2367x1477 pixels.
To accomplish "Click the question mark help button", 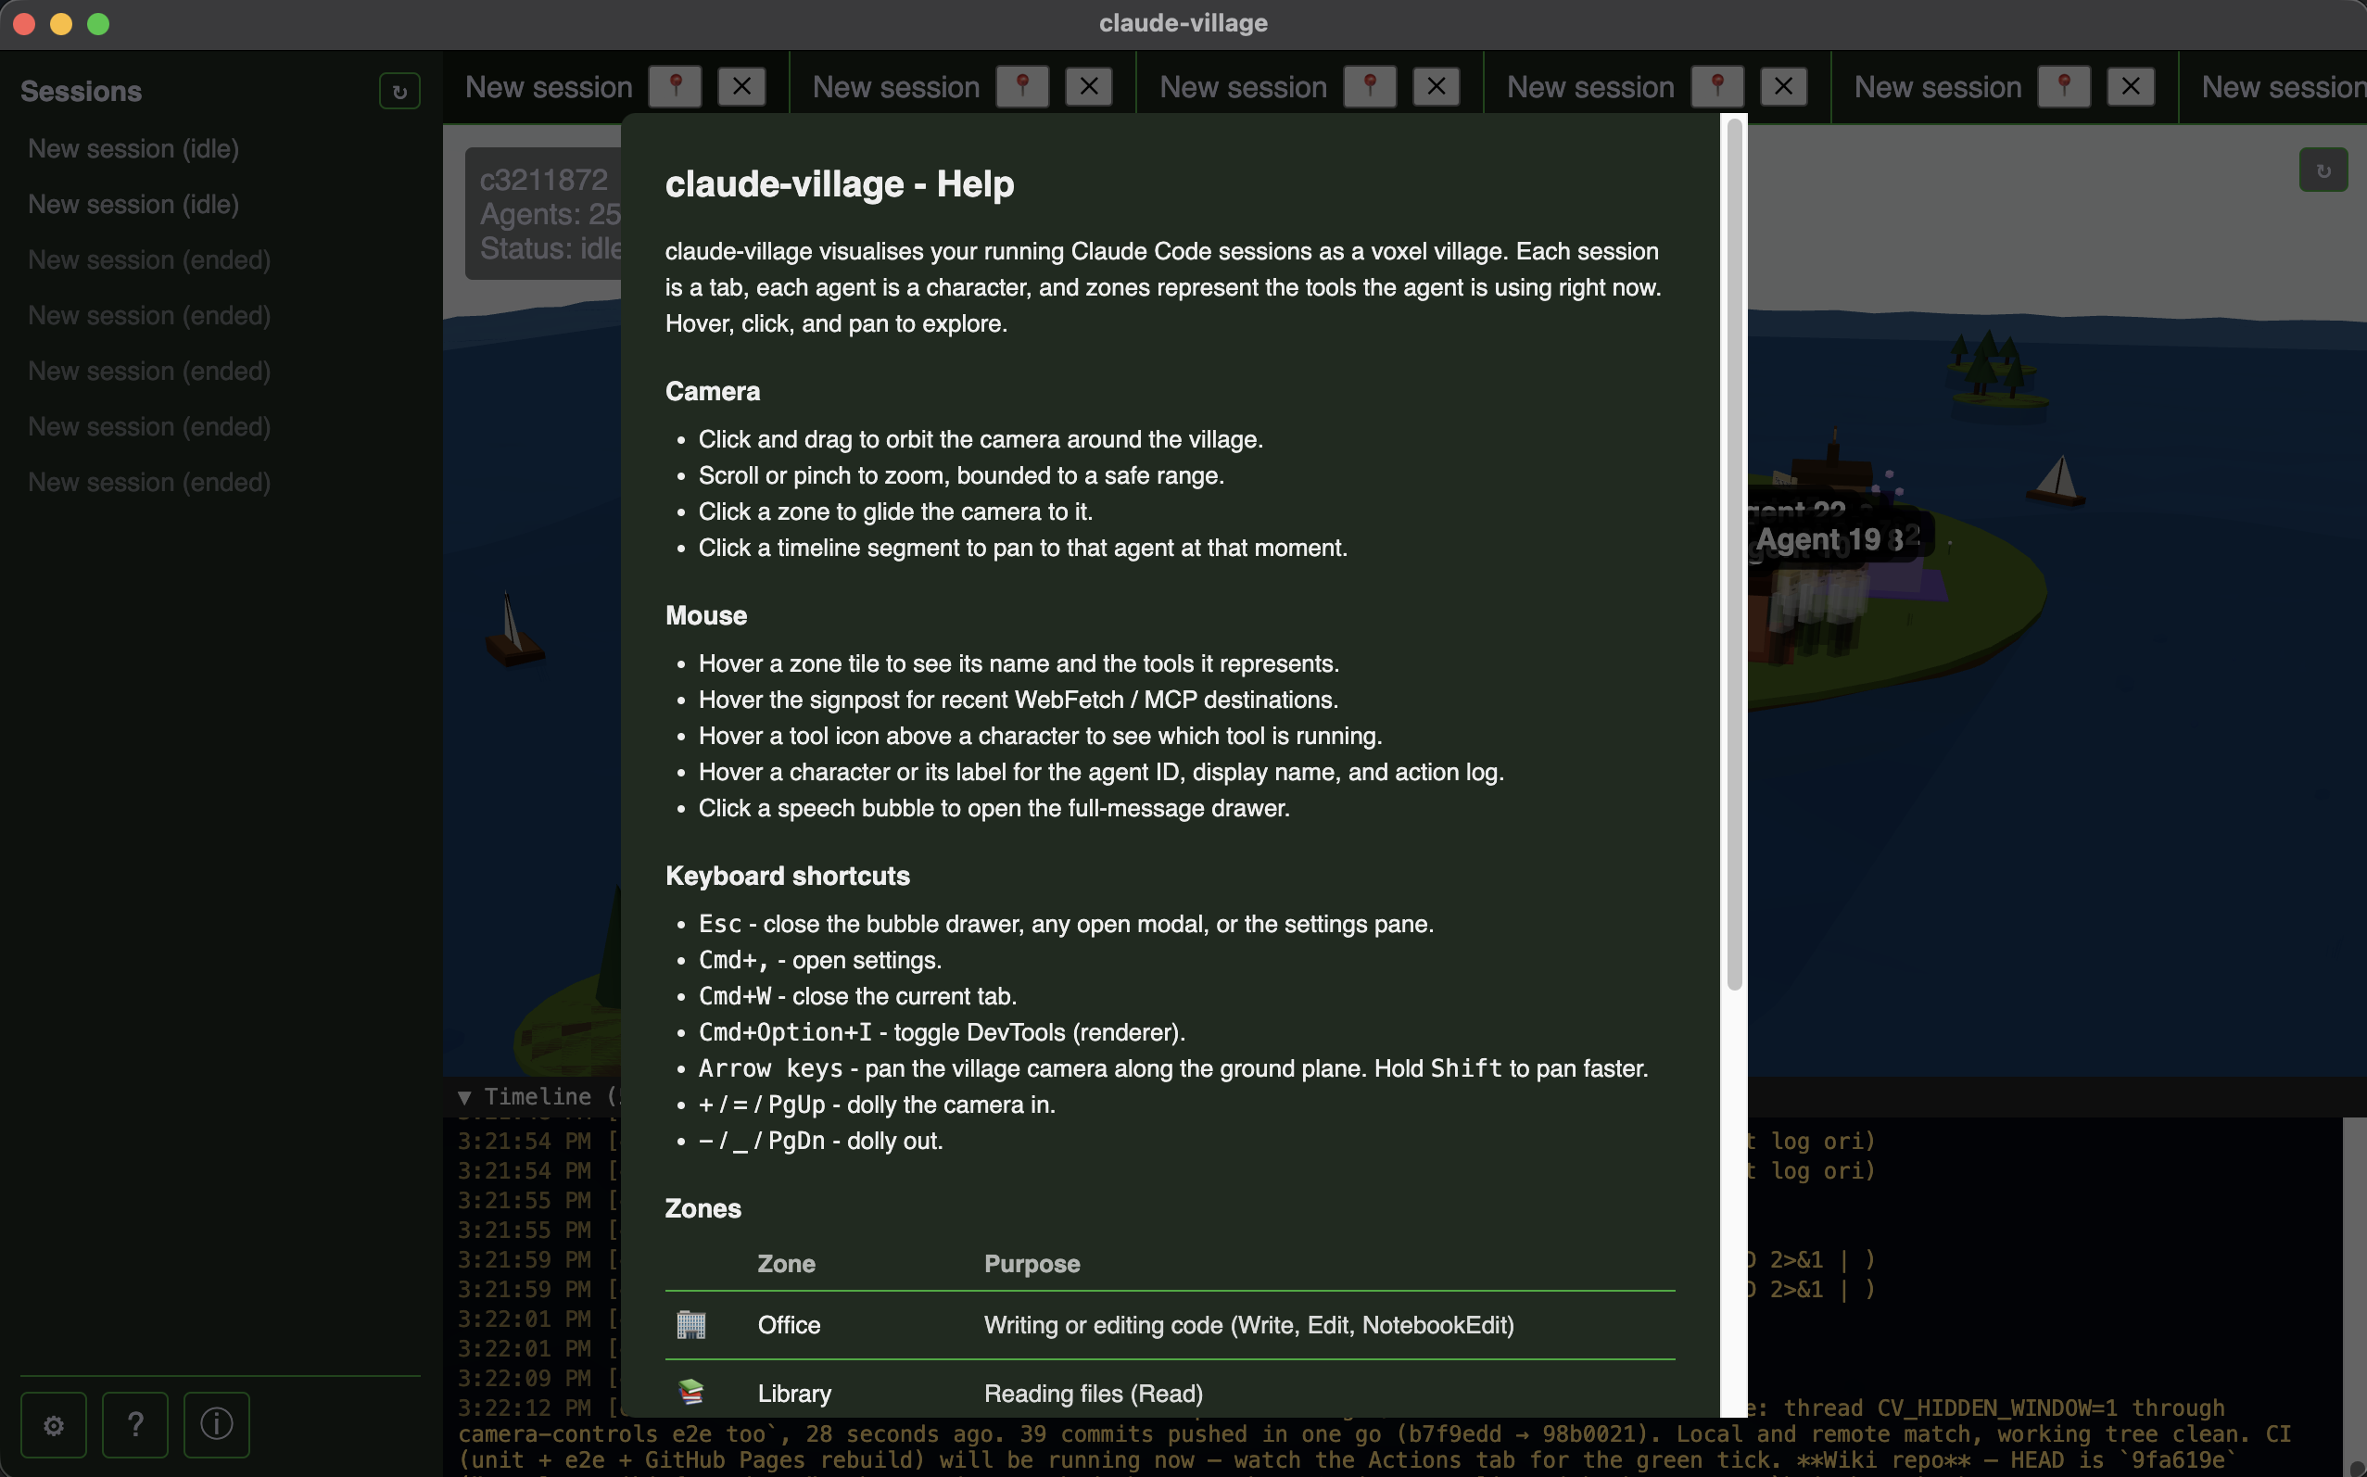I will [x=134, y=1425].
